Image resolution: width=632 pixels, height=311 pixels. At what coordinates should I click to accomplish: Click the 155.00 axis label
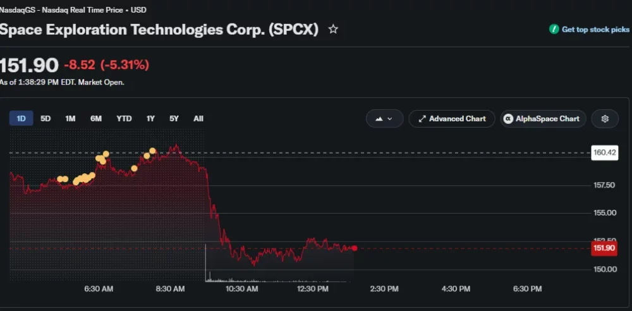click(605, 212)
